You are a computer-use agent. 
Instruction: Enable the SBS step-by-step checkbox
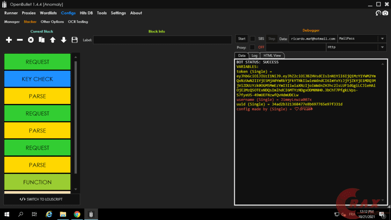[252, 39]
